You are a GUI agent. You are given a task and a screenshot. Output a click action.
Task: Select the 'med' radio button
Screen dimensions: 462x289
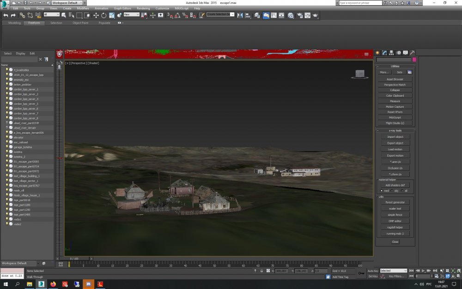click(x=382, y=191)
